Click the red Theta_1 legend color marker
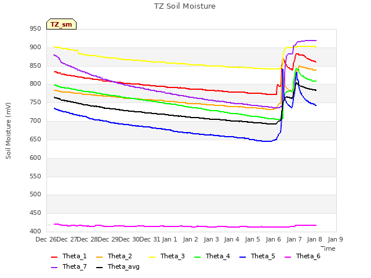 54,257
